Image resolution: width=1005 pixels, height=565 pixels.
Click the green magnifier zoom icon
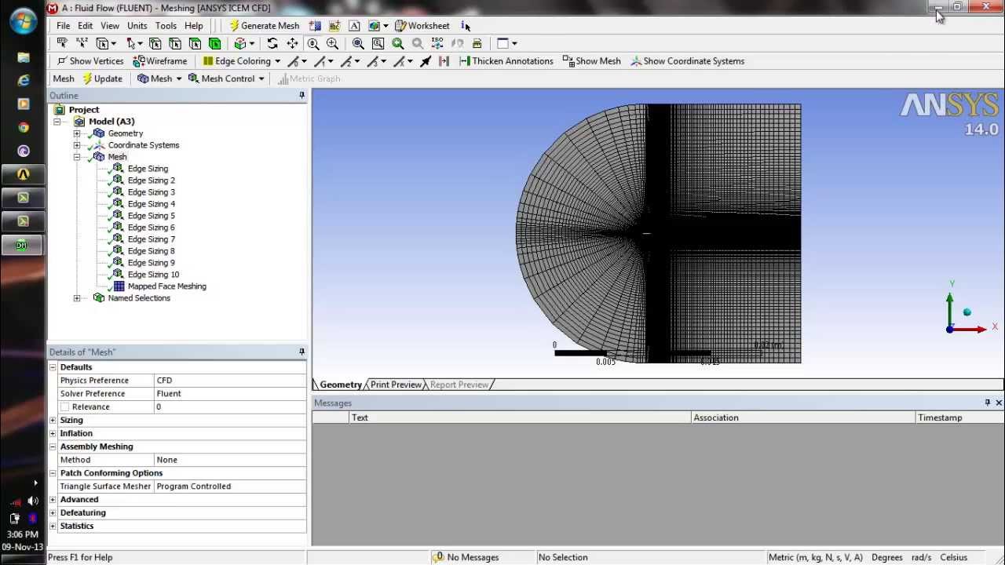click(x=398, y=44)
